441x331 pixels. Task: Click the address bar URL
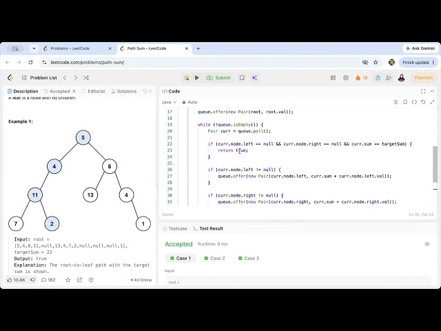[88, 63]
